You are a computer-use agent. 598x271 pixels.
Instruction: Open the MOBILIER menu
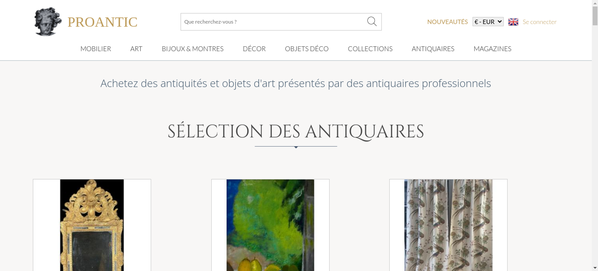[96, 49]
